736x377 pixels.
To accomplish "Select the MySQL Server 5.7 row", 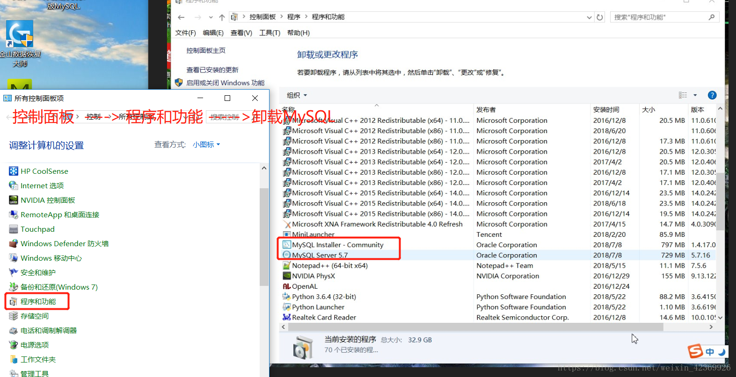I will point(497,255).
